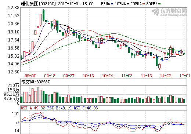Select the stock name 雅化集团[002497] title
The width and height of the screenshot is (191, 134).
click(38, 4)
